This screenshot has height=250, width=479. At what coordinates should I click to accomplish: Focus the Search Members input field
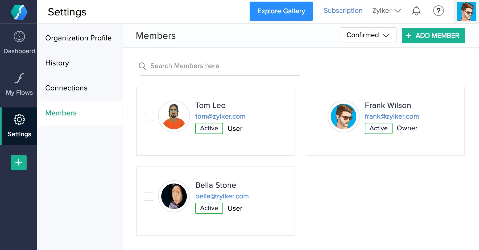pos(220,66)
